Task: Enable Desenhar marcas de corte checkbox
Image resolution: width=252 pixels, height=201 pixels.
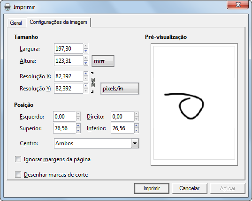Action: (18, 175)
